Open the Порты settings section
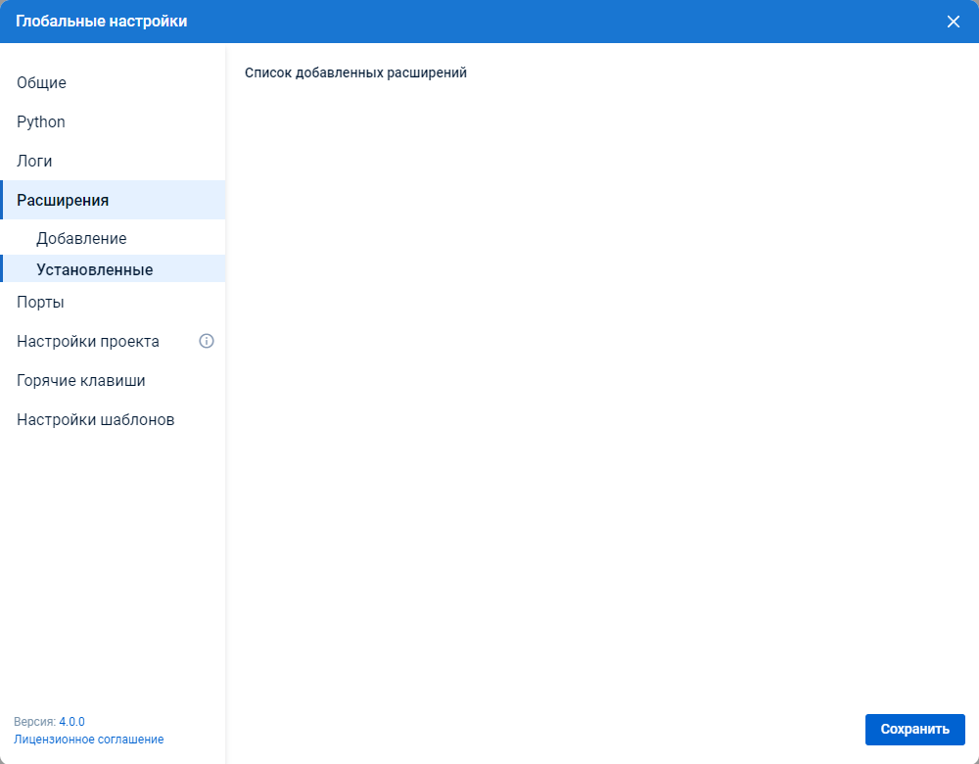 point(113,303)
